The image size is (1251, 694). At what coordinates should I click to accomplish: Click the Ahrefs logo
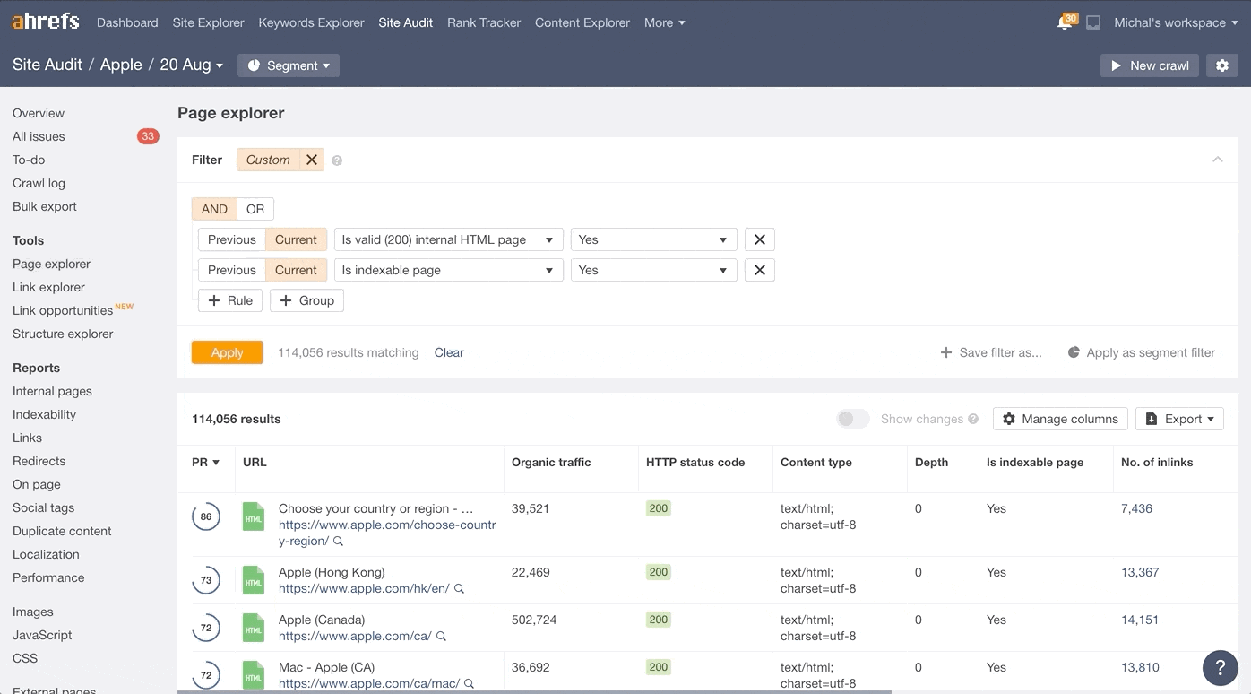[46, 22]
